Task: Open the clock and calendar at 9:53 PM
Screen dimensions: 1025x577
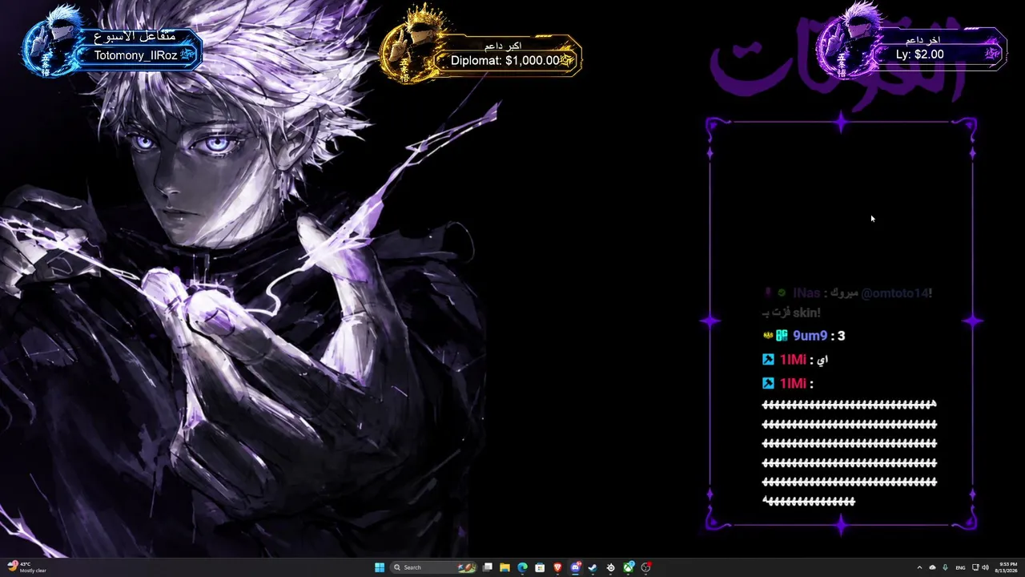Action: (x=1005, y=567)
